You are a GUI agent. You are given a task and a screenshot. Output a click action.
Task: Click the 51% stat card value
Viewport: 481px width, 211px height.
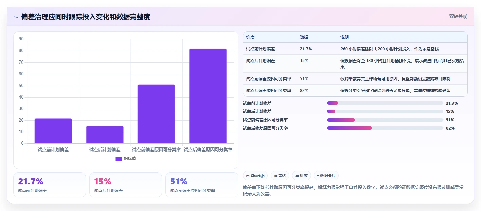coord(179,182)
